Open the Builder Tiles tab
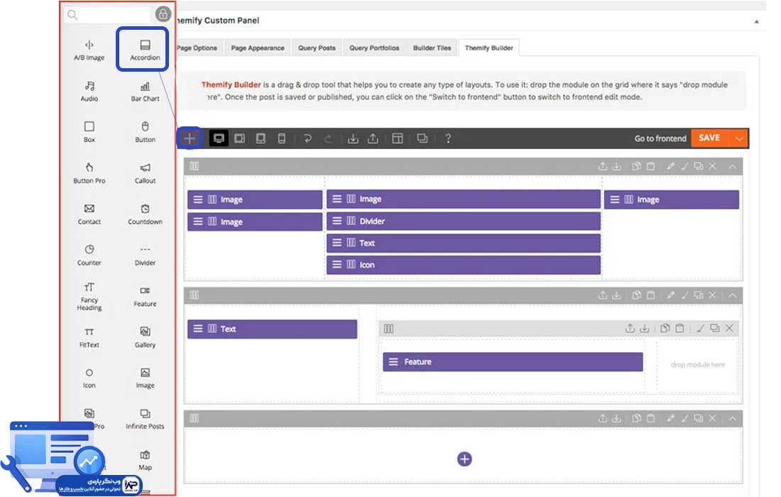Screen dimensions: 781x497 [x=432, y=48]
